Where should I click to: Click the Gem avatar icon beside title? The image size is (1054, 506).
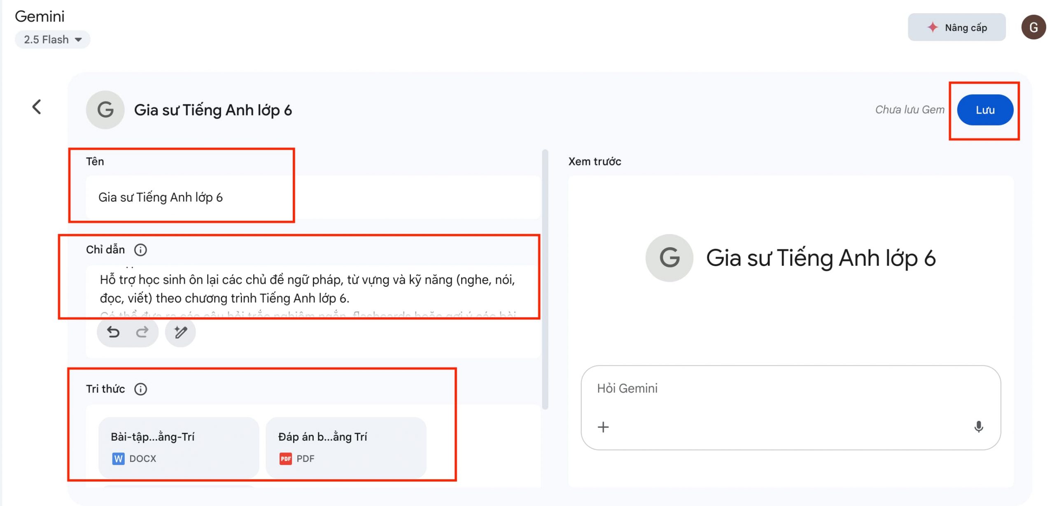coord(105,110)
